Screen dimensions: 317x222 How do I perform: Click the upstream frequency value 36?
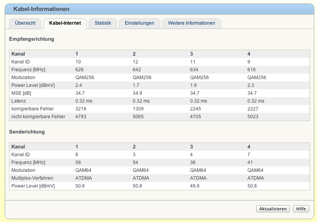coord(192,162)
